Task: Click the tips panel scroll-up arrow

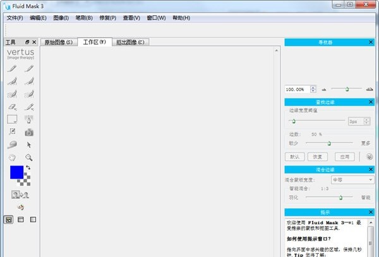Action: [x=371, y=222]
